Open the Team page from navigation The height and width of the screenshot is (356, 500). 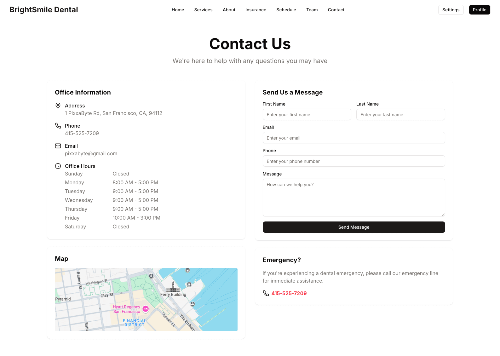pyautogui.click(x=312, y=10)
